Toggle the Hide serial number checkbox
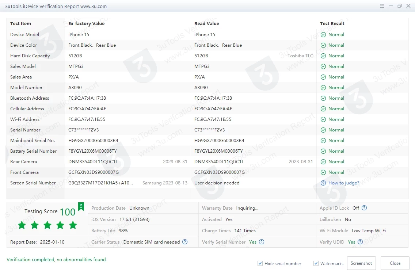Viewport: 415px width, 275px height. click(x=260, y=263)
